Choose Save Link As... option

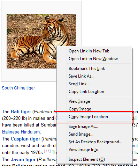tap(94, 76)
